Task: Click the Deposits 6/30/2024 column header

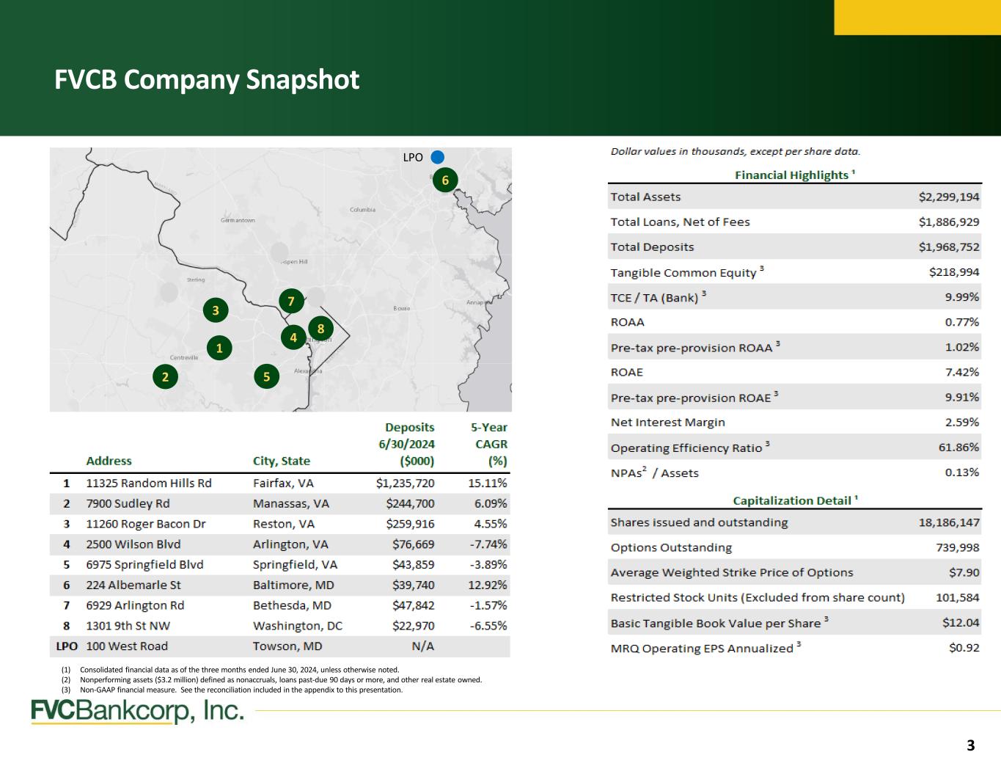Action: 408,444
